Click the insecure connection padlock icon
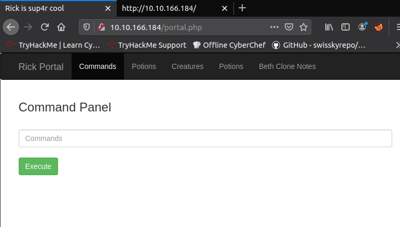 click(x=101, y=27)
